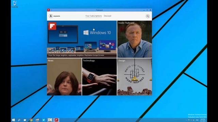Screen dimensions: 218x122
Task: Open the Inside Flipboard tile
Action: (x=135, y=39)
